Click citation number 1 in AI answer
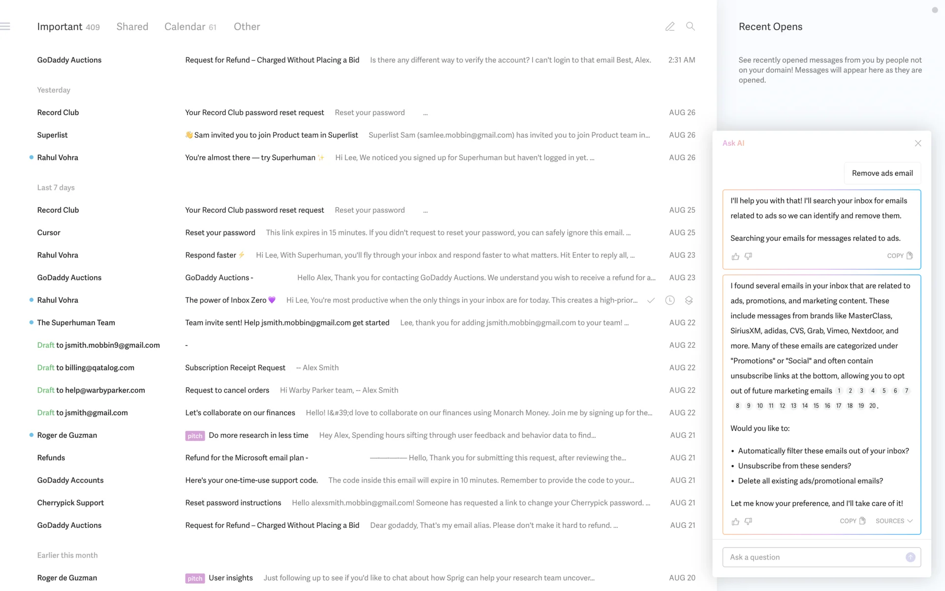Screen dimensions: 945x591 tap(839, 391)
